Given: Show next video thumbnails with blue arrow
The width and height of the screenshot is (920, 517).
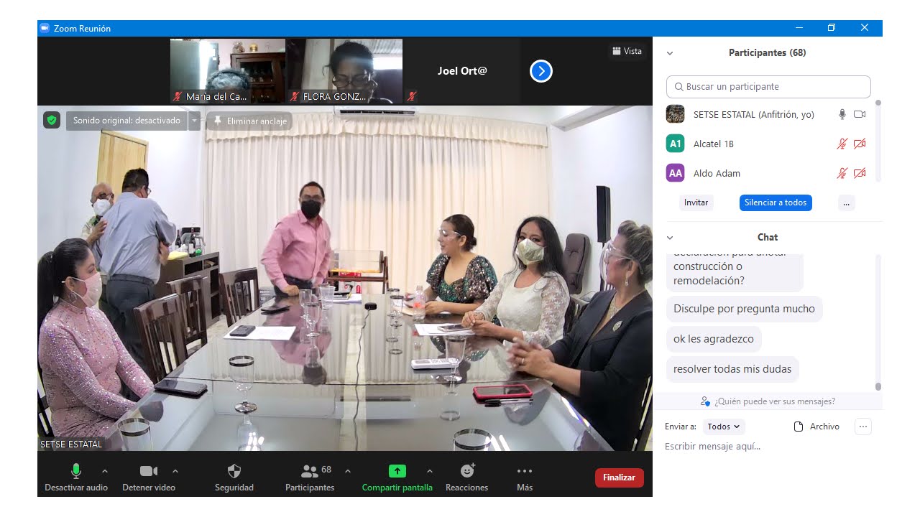Looking at the screenshot, I should [540, 71].
